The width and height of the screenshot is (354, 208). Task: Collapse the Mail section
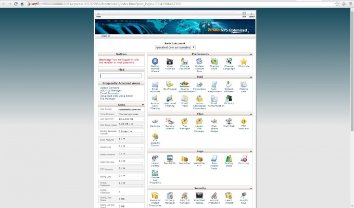[x=251, y=77]
